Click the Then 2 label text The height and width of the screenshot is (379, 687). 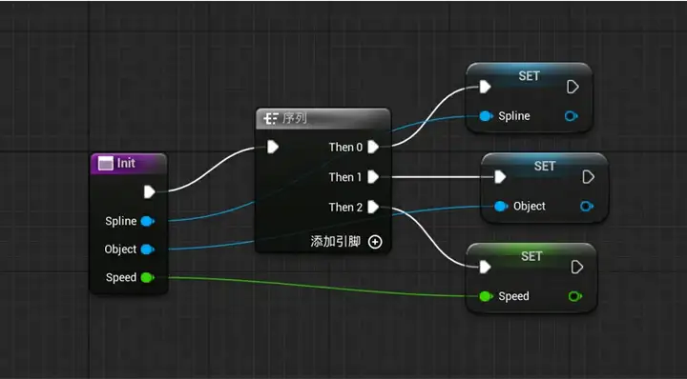pos(345,208)
